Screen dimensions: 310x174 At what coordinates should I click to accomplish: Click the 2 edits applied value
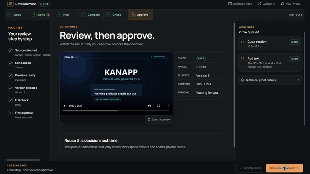(x=201, y=67)
